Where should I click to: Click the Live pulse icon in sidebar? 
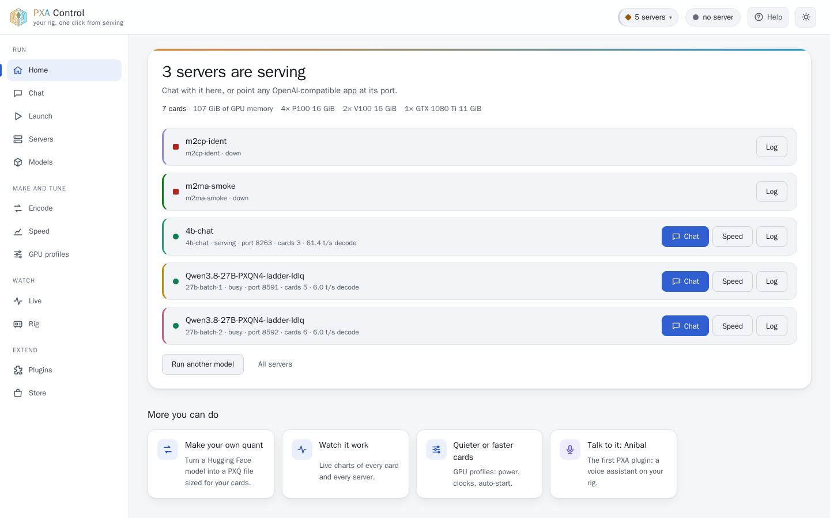[18, 301]
